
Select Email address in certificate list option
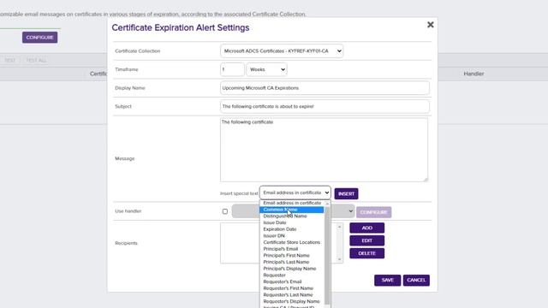tap(292, 203)
